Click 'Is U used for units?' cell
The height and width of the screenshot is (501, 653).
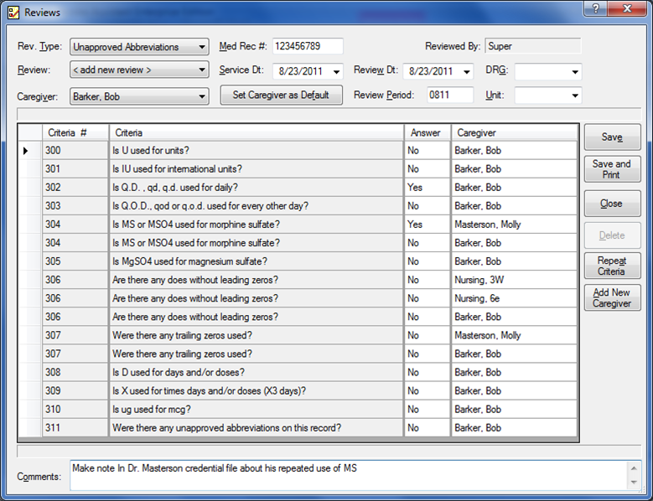click(x=257, y=151)
